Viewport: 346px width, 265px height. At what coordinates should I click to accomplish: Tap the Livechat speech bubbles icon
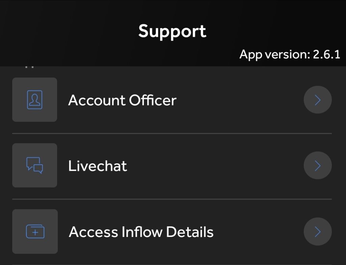point(34,165)
